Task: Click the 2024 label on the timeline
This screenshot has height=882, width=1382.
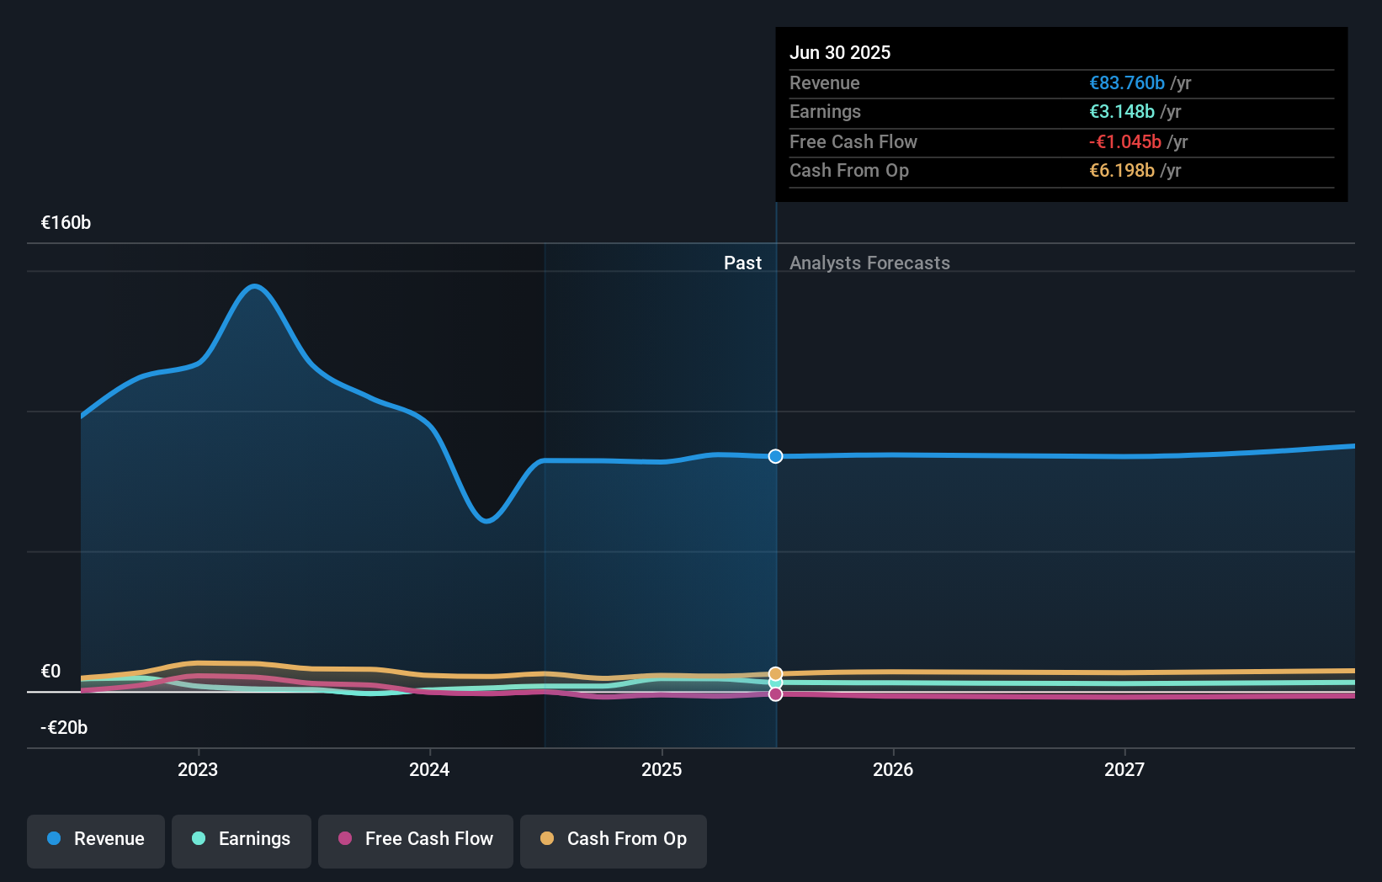Action: 429,769
